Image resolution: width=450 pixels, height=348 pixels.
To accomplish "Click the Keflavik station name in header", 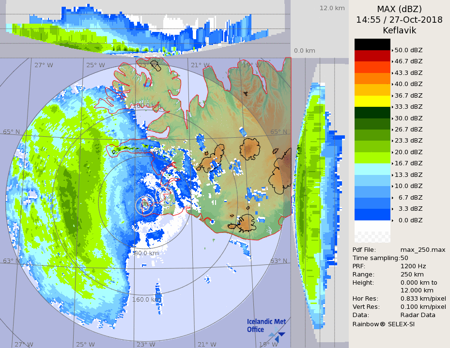I will 399,30.
